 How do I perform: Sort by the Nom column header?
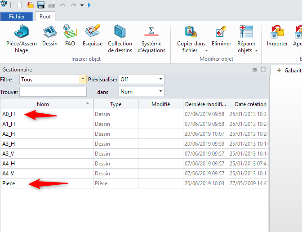point(47,104)
